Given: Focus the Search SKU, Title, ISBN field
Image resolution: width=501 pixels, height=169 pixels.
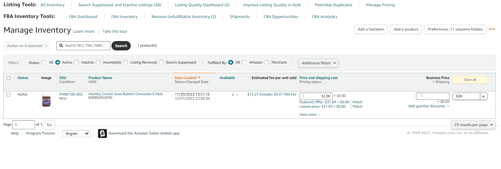Looking at the screenshot, I should pos(83,46).
